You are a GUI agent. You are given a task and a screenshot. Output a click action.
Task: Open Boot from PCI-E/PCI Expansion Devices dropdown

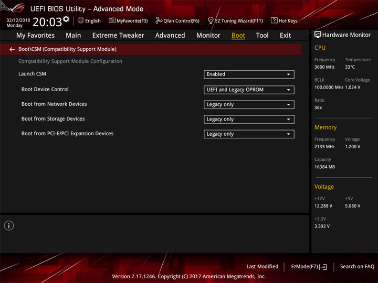coord(249,134)
